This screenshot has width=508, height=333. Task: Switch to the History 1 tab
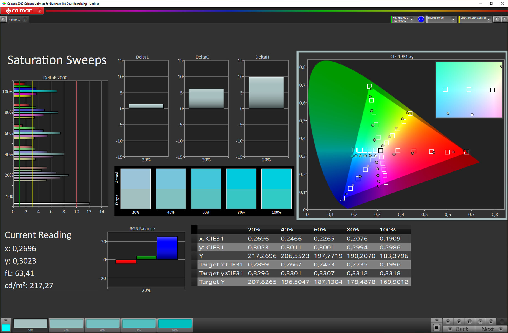[x=14, y=19]
